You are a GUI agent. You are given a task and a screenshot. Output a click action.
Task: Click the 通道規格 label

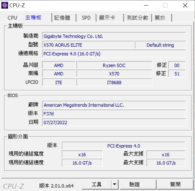[x=28, y=53]
